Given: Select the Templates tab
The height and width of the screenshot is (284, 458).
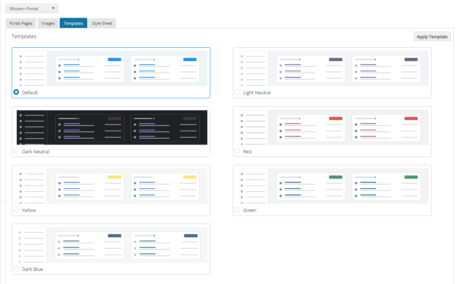Looking at the screenshot, I should [73, 23].
